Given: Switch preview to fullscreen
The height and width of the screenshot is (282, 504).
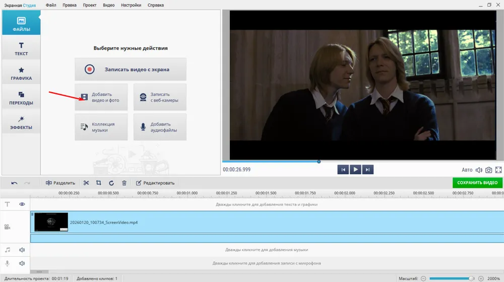Looking at the screenshot, I should tap(498, 170).
